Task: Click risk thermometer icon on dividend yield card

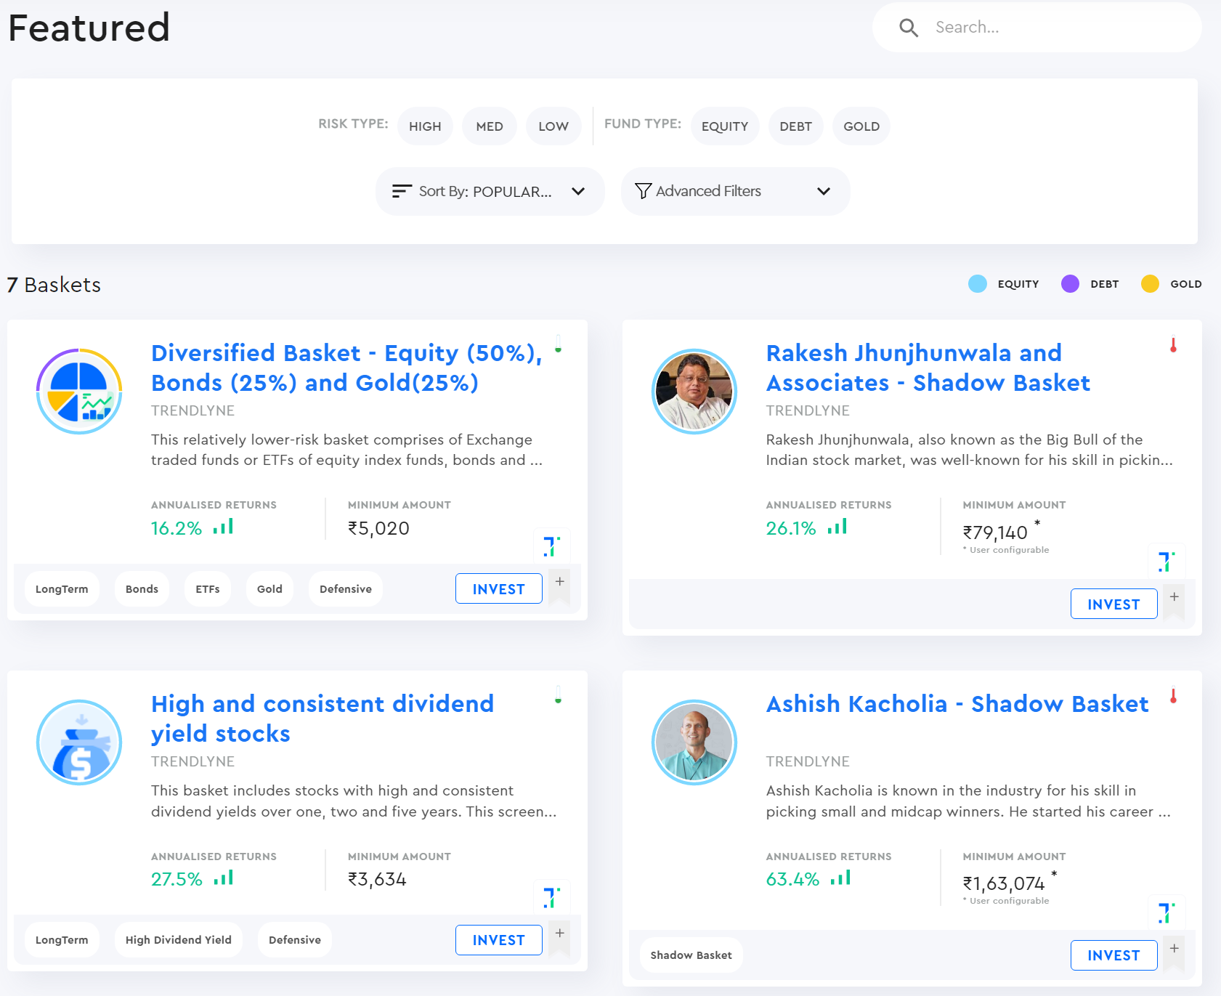Action: pos(558,695)
